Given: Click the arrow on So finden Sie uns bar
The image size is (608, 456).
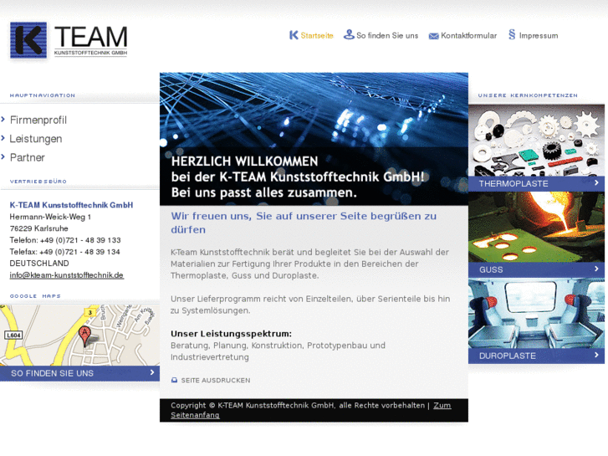Looking at the screenshot, I should coord(152,372).
